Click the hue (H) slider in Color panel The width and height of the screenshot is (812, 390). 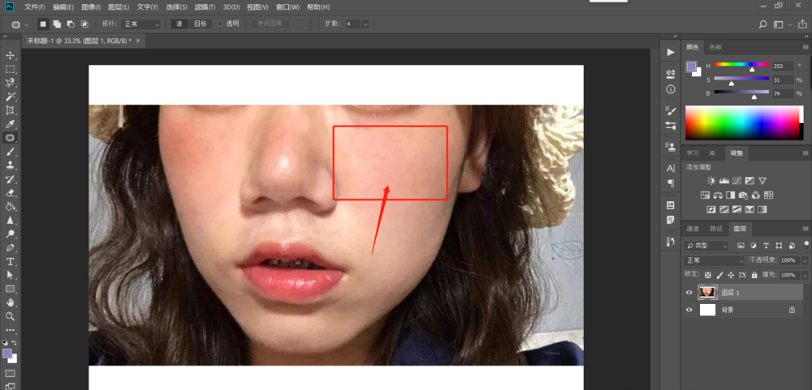[x=741, y=65]
